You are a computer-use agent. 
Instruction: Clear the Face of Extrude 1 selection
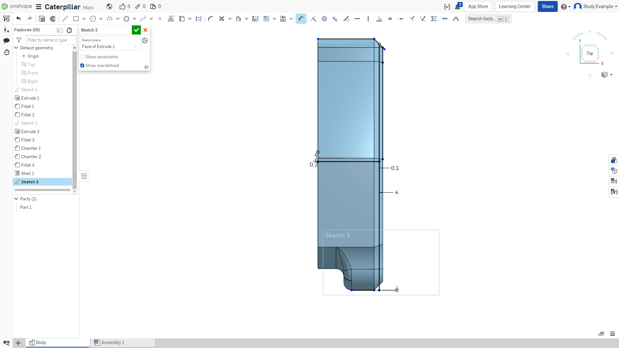click(135, 47)
